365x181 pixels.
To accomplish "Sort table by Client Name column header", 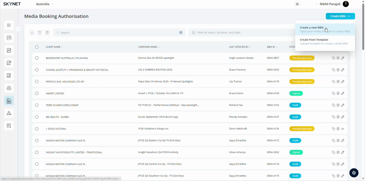I will tap(54, 47).
